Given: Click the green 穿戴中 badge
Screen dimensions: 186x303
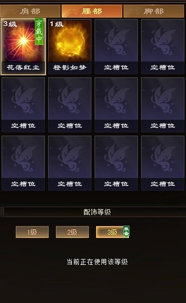Looking at the screenshot, I should (x=39, y=32).
